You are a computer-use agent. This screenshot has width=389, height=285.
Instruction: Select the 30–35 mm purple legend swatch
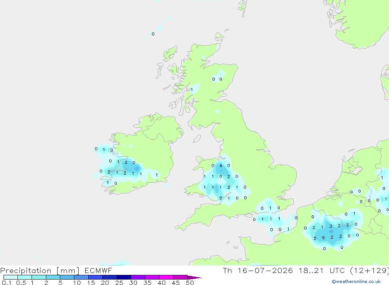(138, 277)
